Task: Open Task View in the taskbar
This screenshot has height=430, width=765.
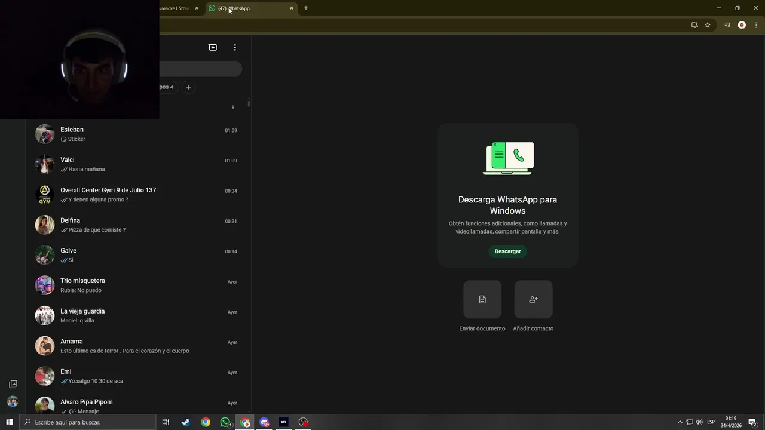Action: click(166, 422)
